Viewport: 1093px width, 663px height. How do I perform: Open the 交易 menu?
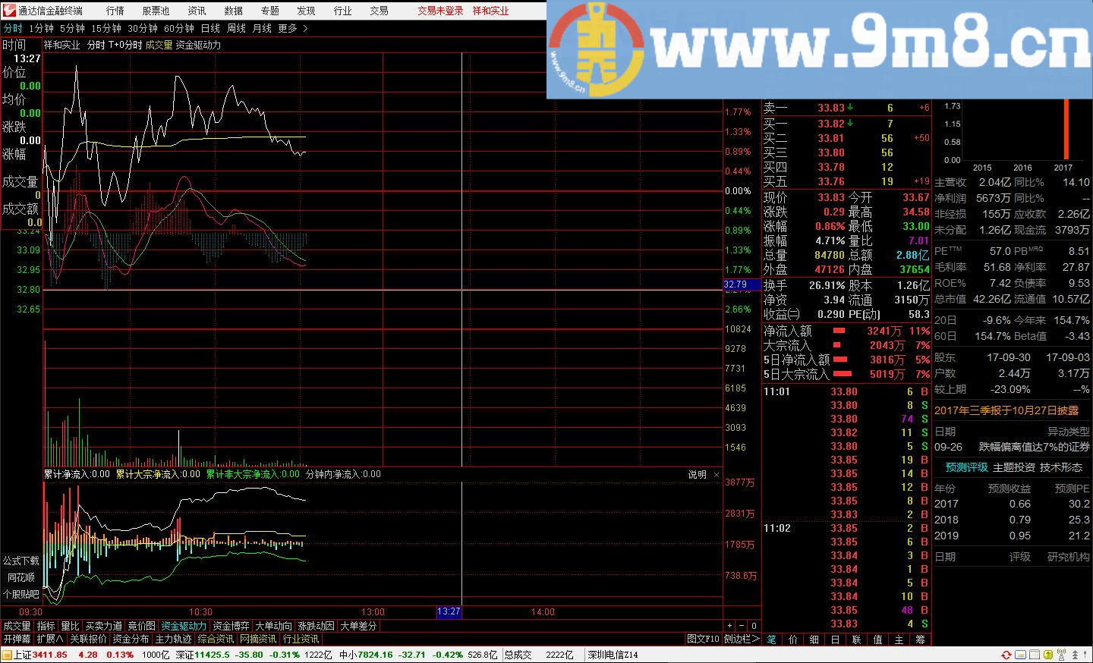click(x=380, y=11)
